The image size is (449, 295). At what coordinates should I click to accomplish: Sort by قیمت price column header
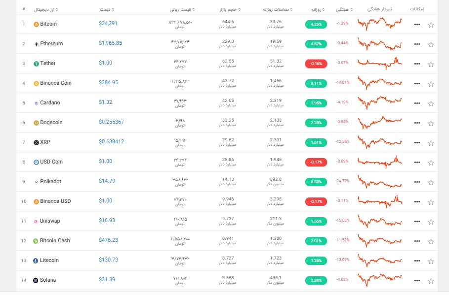(107, 9)
